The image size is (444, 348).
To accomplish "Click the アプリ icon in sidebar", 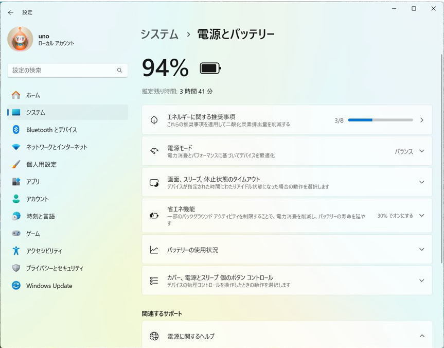I will coord(16,182).
